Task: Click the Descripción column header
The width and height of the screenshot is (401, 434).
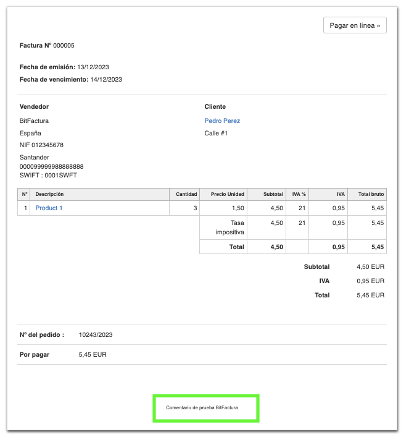Action: pos(49,194)
